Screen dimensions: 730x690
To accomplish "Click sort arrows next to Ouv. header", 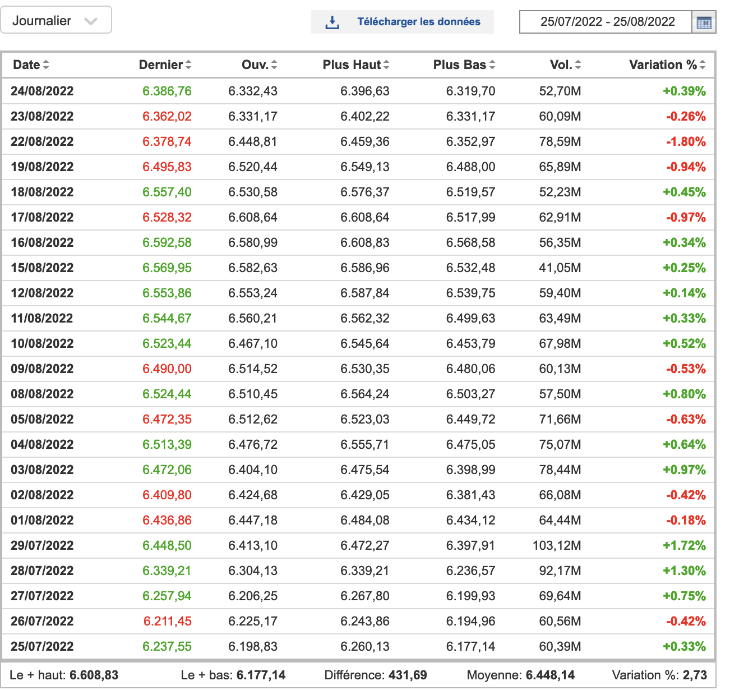I will point(274,65).
